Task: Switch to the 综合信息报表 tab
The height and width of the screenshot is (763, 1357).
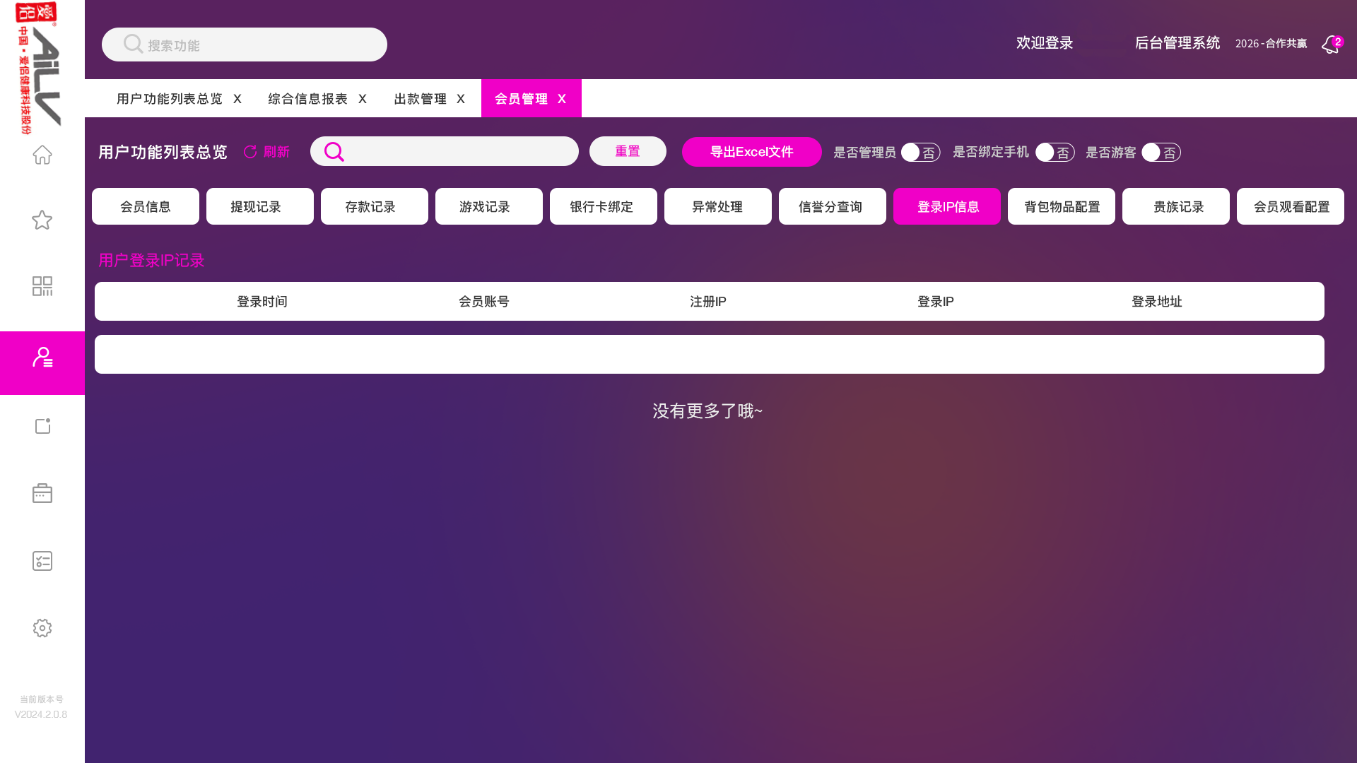Action: point(307,99)
